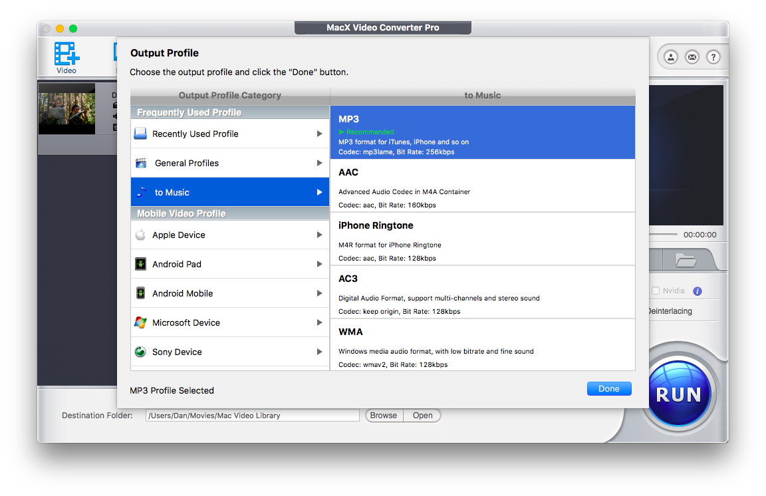Screen dimensions: 766x496
Task: Select the iPhone Ringtone profile
Action: [x=483, y=239]
